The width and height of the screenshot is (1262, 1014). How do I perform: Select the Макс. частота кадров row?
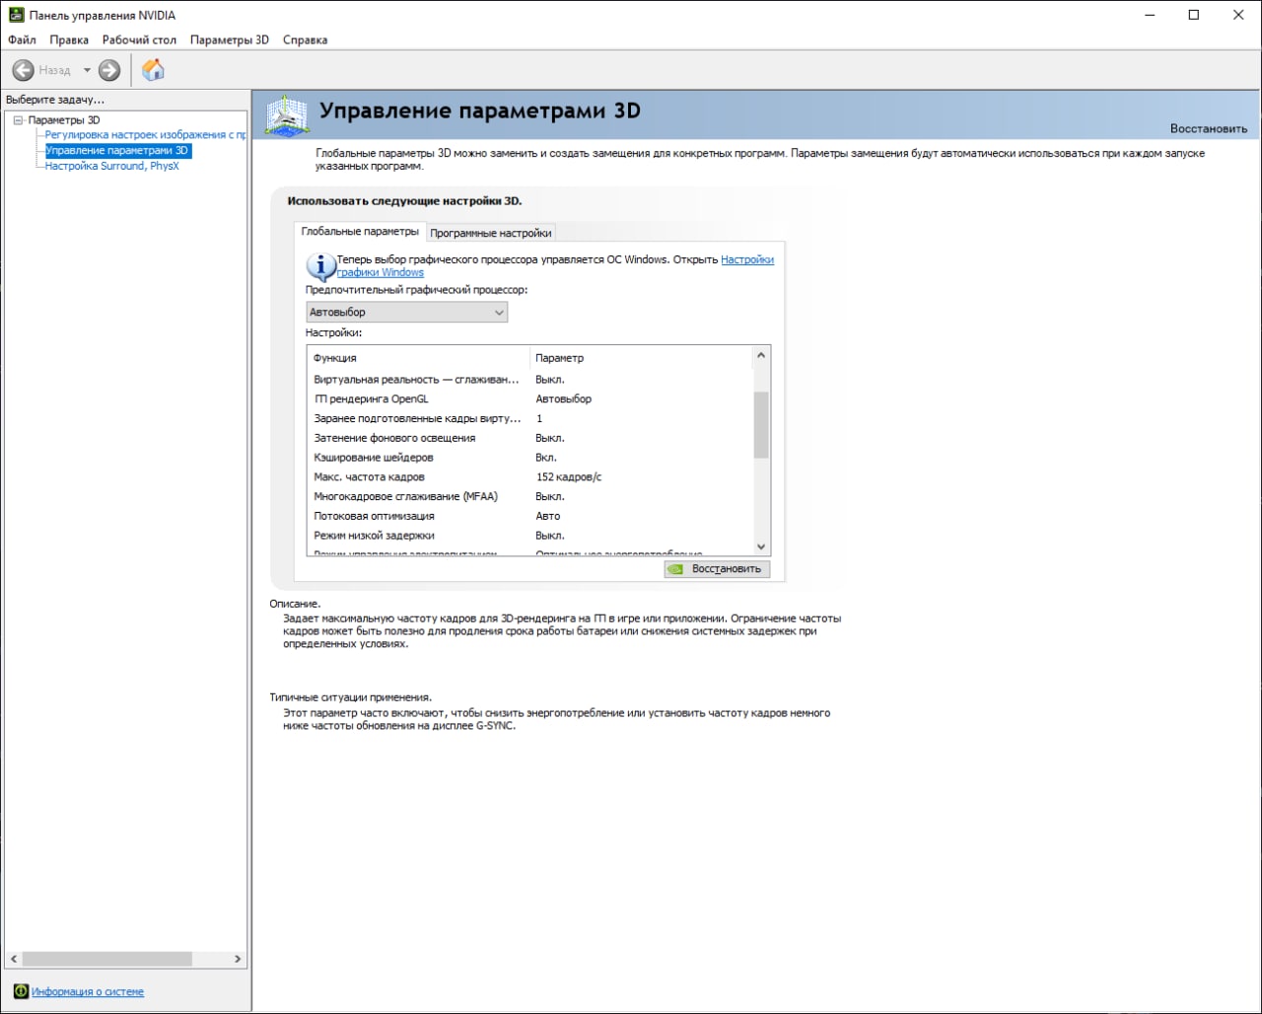(x=530, y=476)
